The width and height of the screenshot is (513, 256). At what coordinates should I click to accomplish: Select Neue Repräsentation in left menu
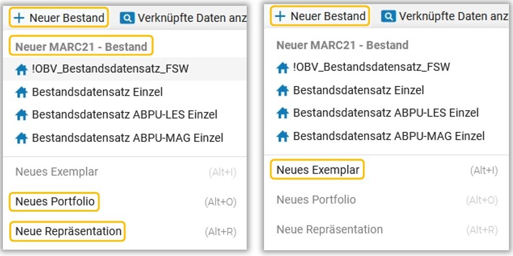pyautogui.click(x=125, y=232)
